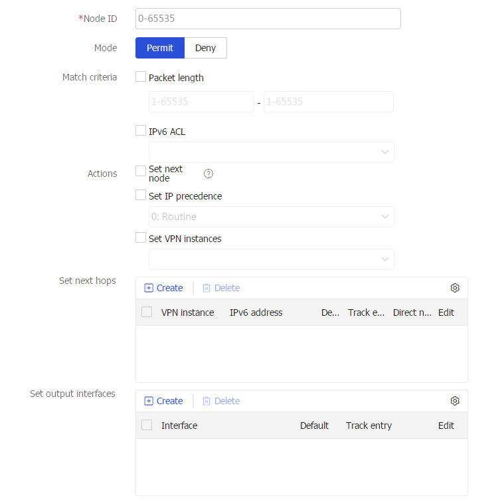Click the gear icon in Set output interfaces table

click(x=455, y=401)
